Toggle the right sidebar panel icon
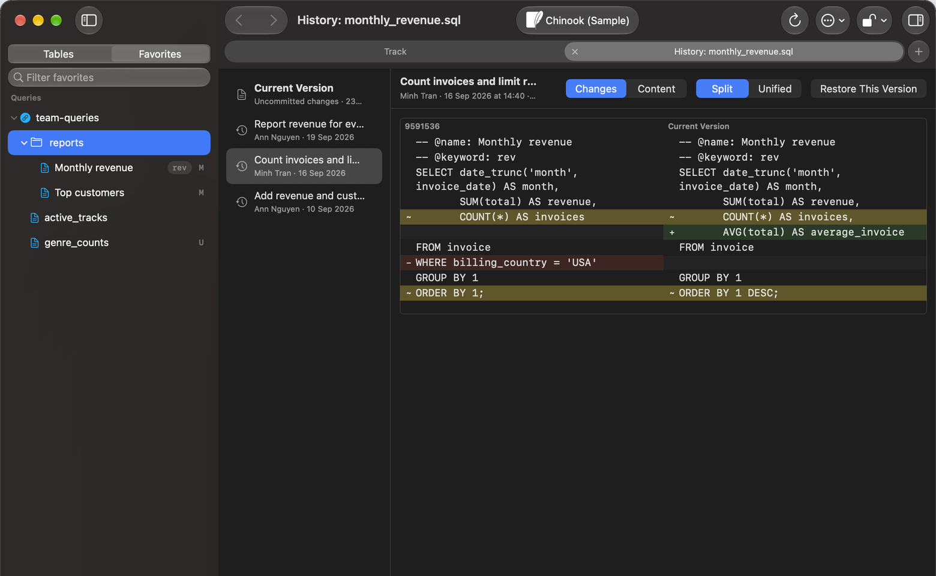The height and width of the screenshot is (576, 936). pyautogui.click(x=916, y=20)
